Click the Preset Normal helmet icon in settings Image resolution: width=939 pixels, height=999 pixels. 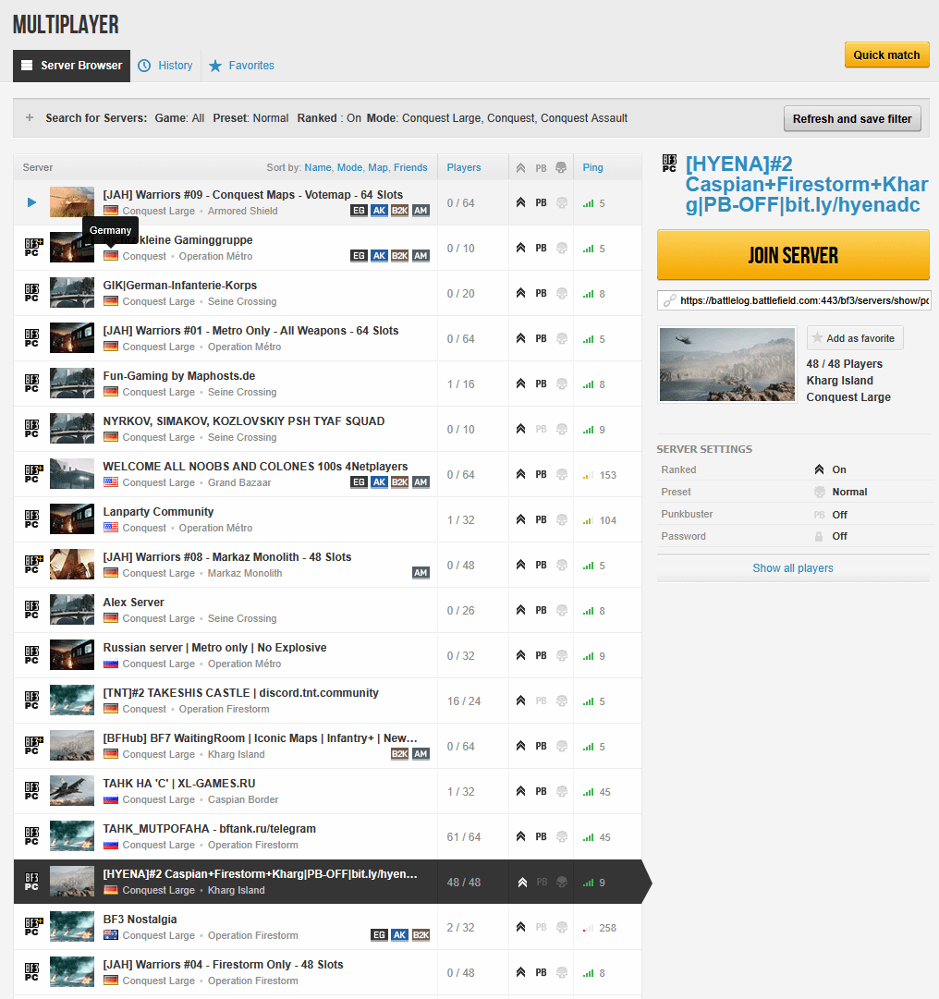pos(819,492)
